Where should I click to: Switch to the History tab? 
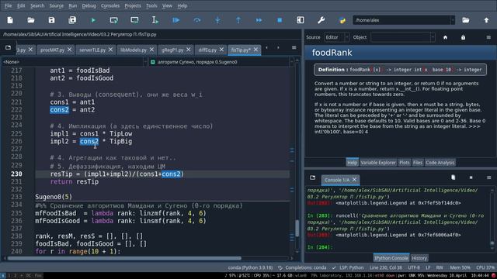pyautogui.click(x=419, y=258)
